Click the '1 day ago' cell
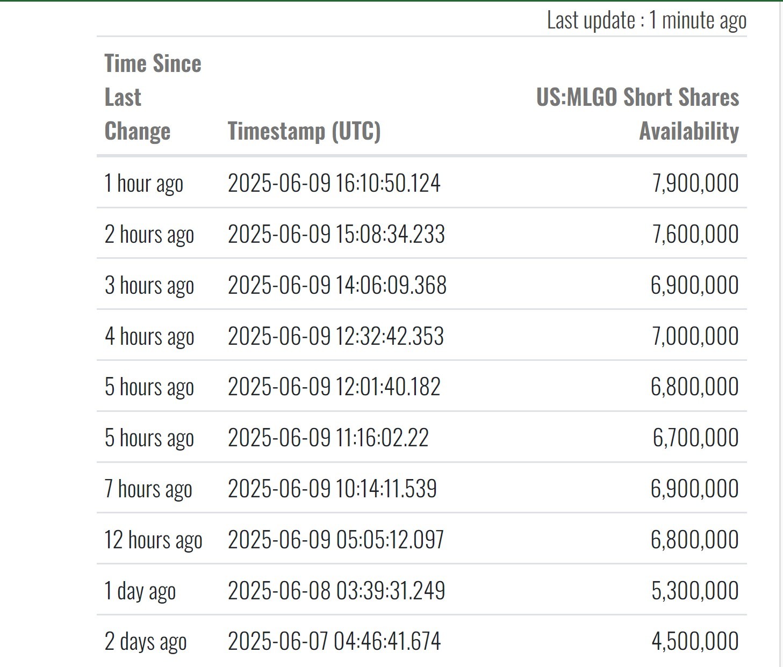The height and width of the screenshot is (667, 783). click(x=140, y=591)
